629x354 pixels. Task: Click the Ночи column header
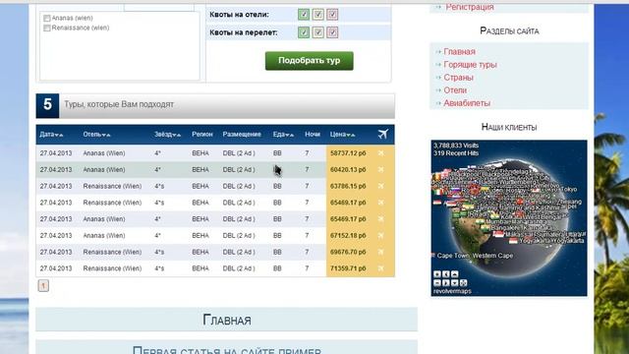(x=313, y=135)
